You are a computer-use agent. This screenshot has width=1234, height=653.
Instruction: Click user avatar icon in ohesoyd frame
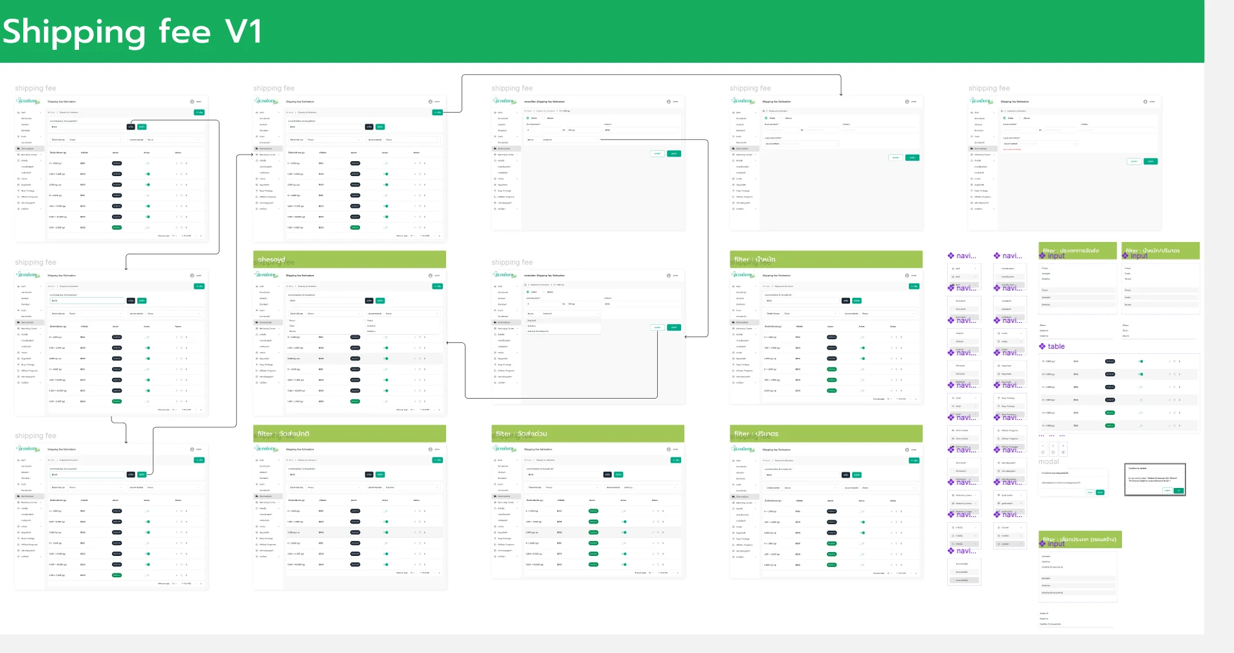point(431,276)
